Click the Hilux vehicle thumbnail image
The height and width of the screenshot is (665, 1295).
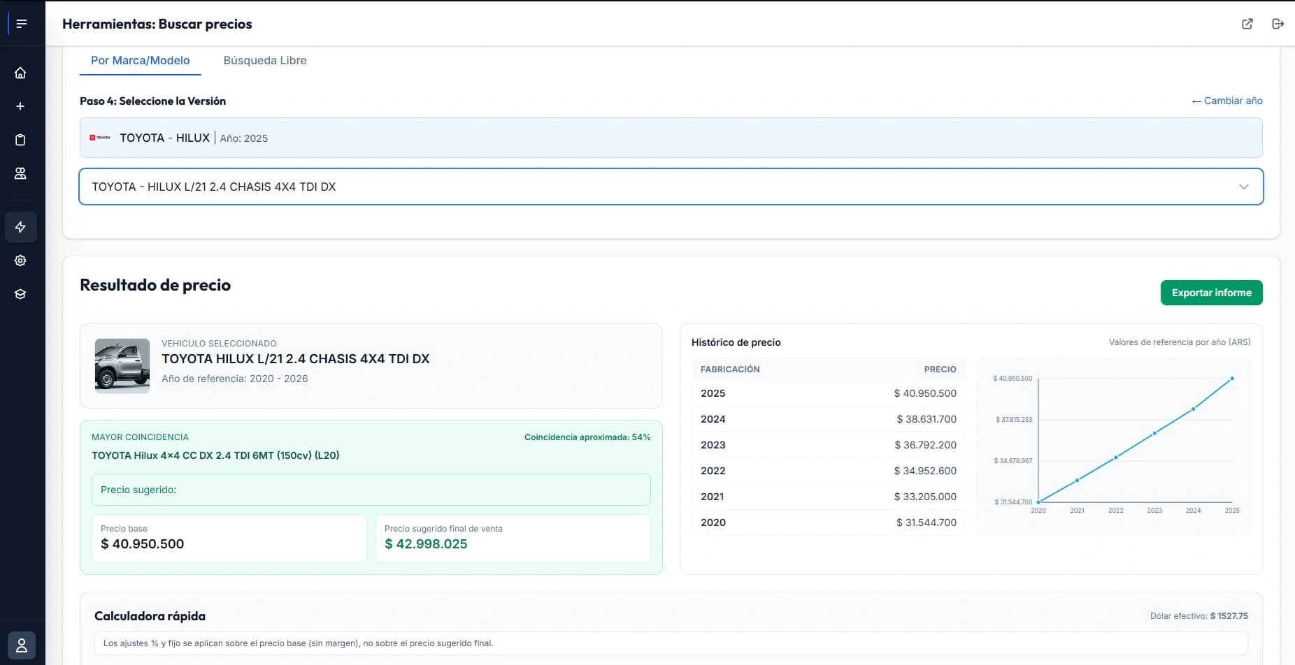(x=122, y=365)
